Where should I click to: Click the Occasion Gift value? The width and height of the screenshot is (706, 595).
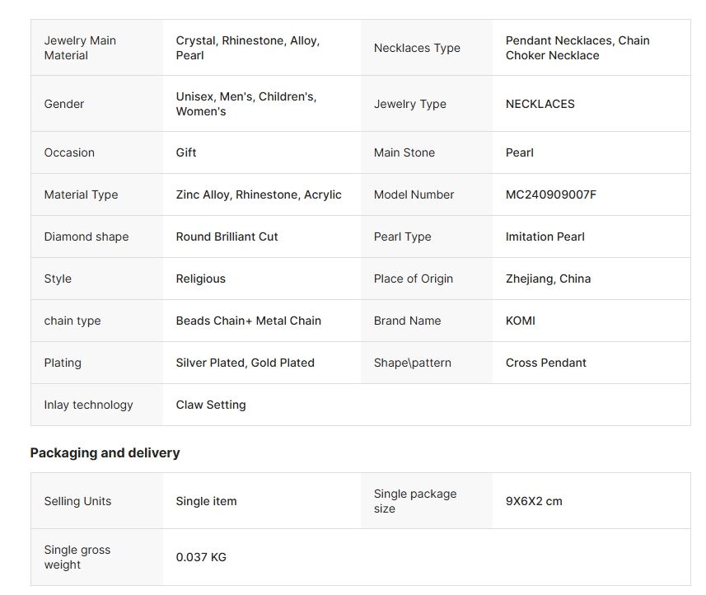tap(186, 152)
